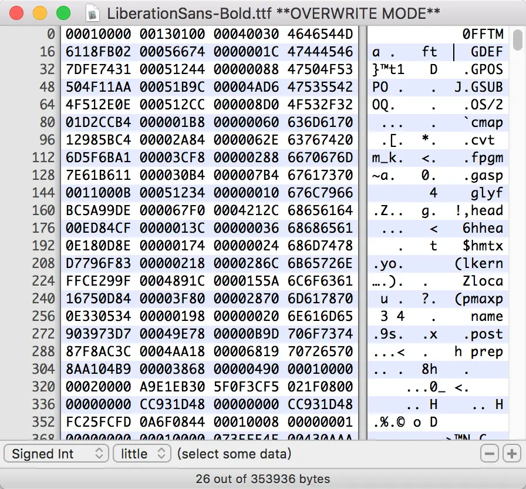The height and width of the screenshot is (489, 526).
Task: Click hex group 67617370 at offset 128
Action: click(321, 175)
